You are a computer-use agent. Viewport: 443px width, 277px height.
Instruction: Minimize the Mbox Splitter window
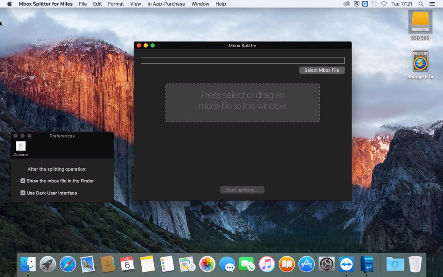click(x=146, y=46)
